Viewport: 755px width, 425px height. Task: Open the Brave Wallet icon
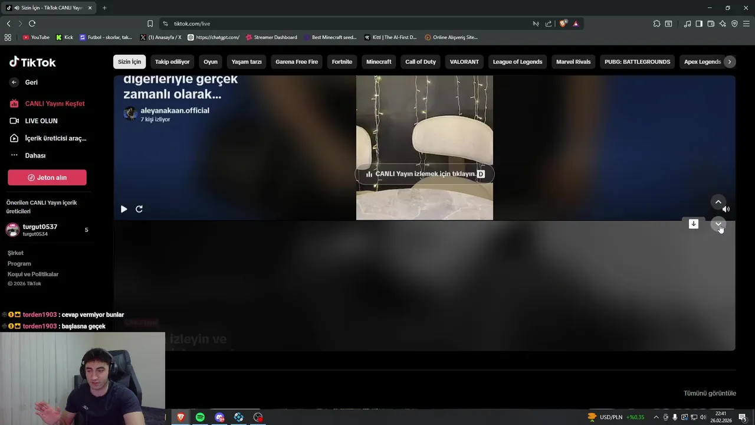coord(711,24)
